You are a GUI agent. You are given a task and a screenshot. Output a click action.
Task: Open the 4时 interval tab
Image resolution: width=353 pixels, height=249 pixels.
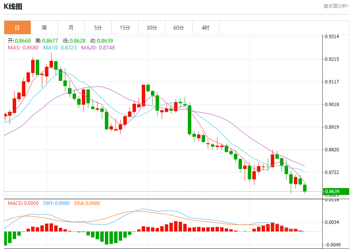pos(206,28)
